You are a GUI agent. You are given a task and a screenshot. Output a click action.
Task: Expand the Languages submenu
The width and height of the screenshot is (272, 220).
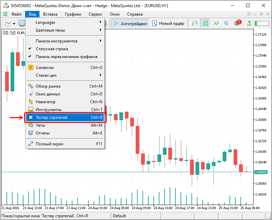[65, 22]
